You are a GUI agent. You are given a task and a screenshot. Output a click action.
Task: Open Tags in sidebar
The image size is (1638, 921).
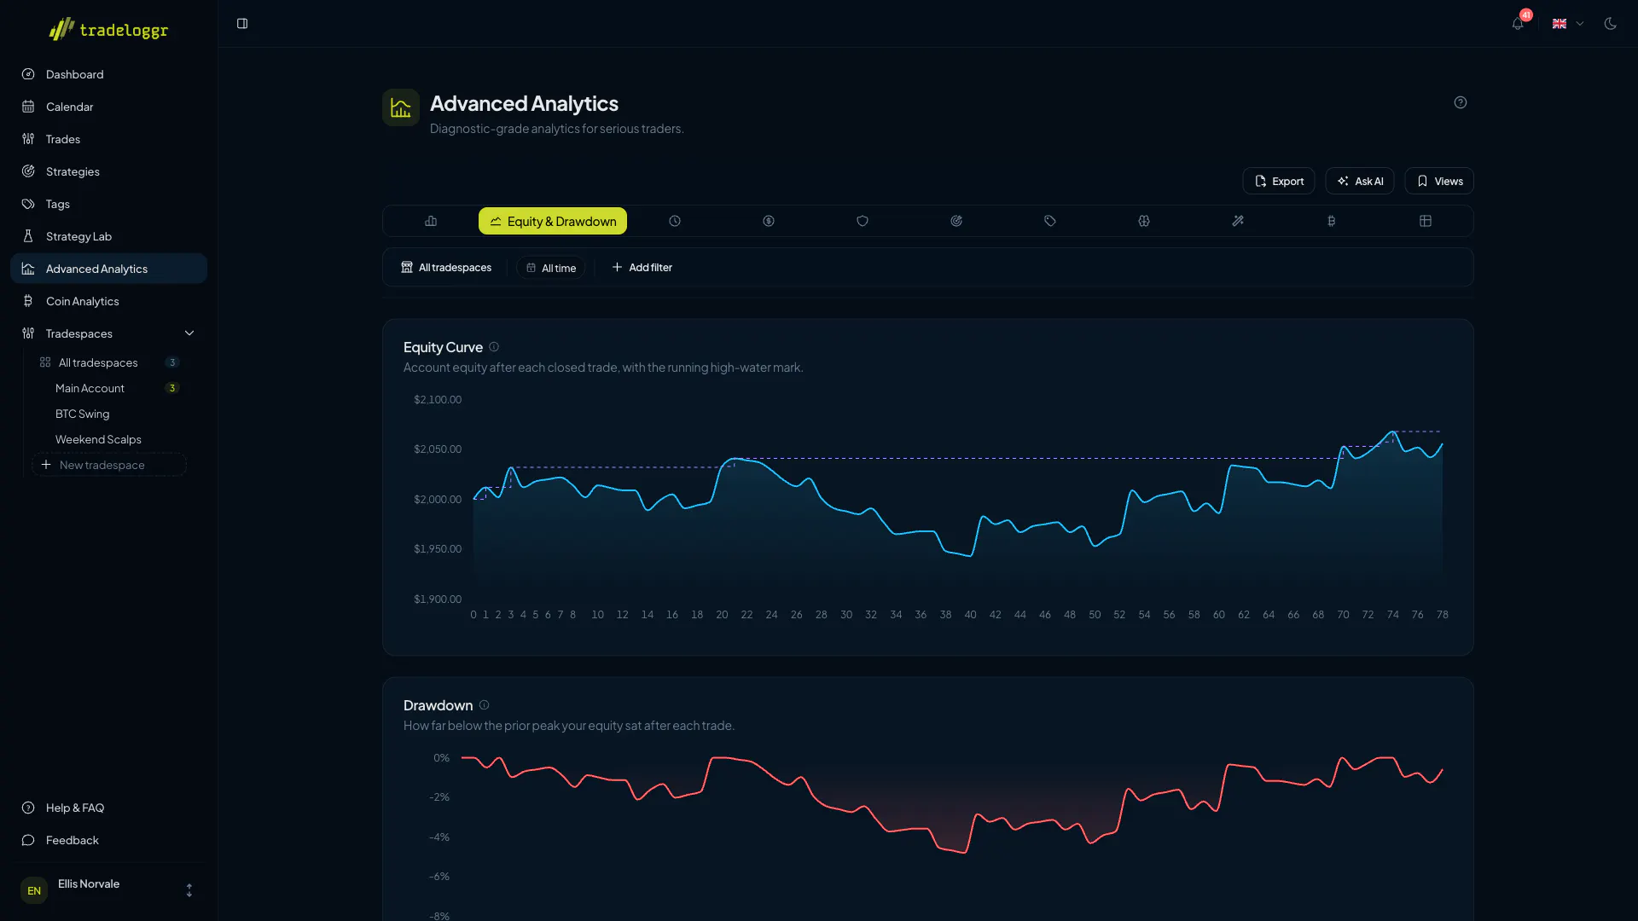click(108, 204)
